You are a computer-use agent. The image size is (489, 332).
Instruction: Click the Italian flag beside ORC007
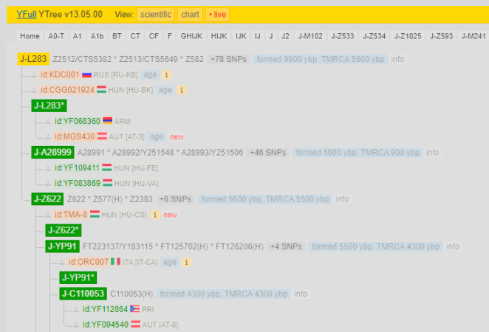[115, 262]
